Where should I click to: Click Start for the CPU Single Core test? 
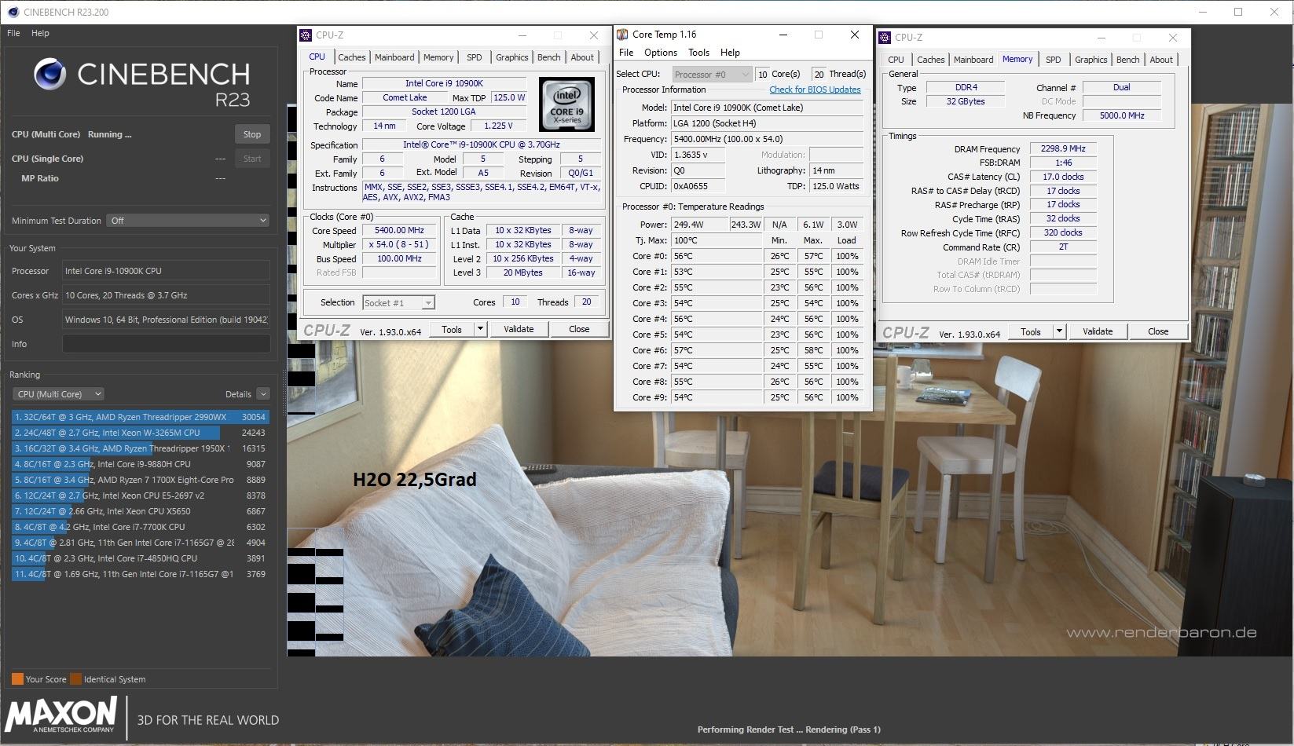point(252,159)
